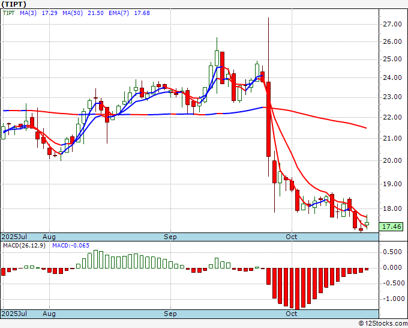Click the MA(50) value 21.50
408x328 pixels.
point(95,13)
